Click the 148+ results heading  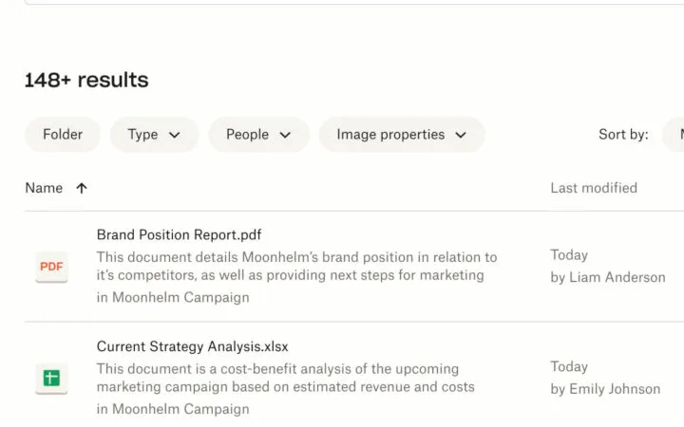pos(86,81)
